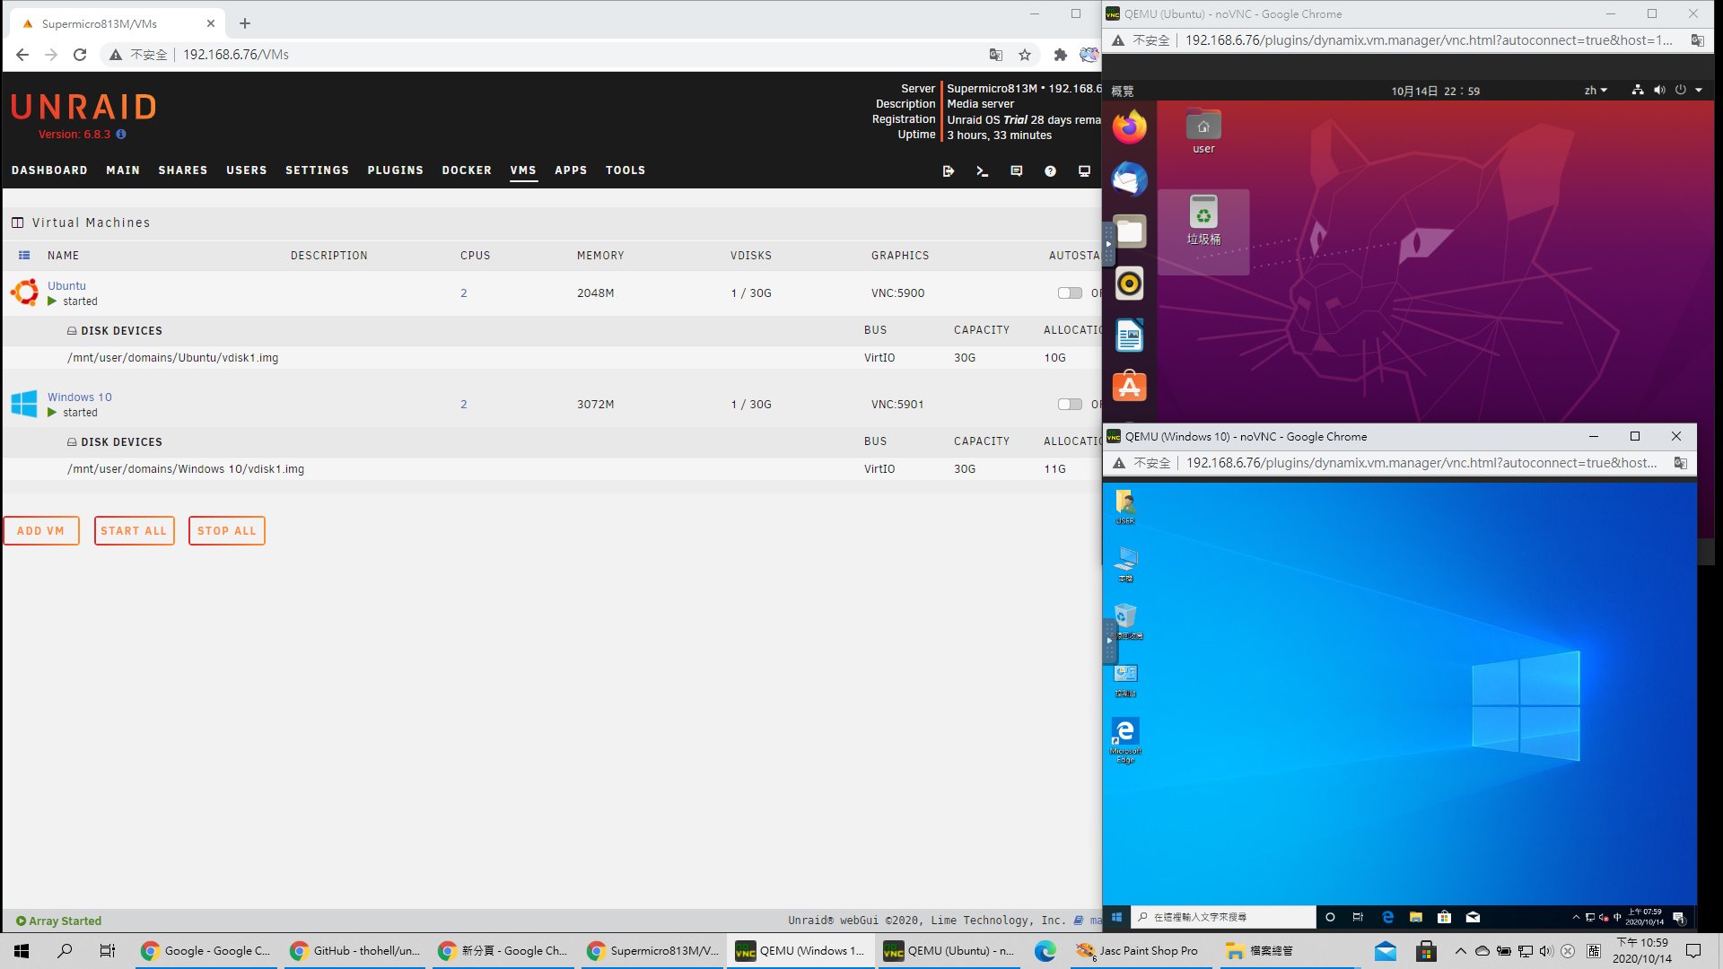Open the DOCKER menu tab
Screen dimensions: 1723x969
click(x=466, y=170)
